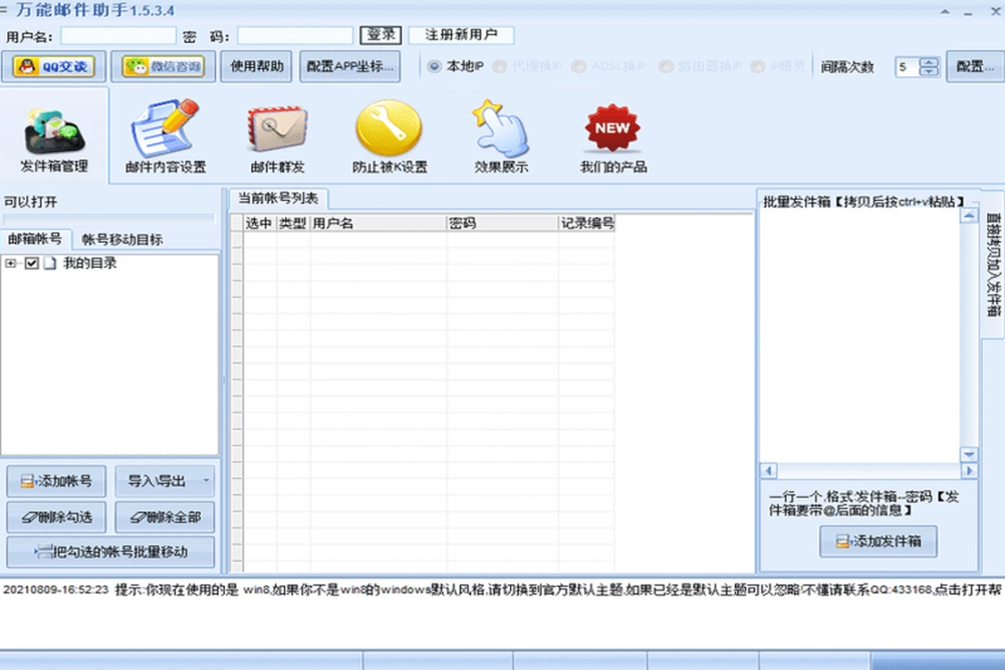Click the 防止被K设置 wrench icon

(x=389, y=128)
